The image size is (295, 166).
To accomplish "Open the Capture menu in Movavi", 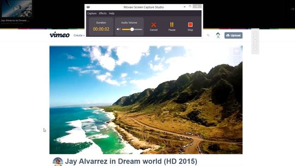I will [x=92, y=13].
